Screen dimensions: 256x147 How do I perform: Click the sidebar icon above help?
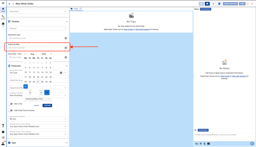[3, 125]
